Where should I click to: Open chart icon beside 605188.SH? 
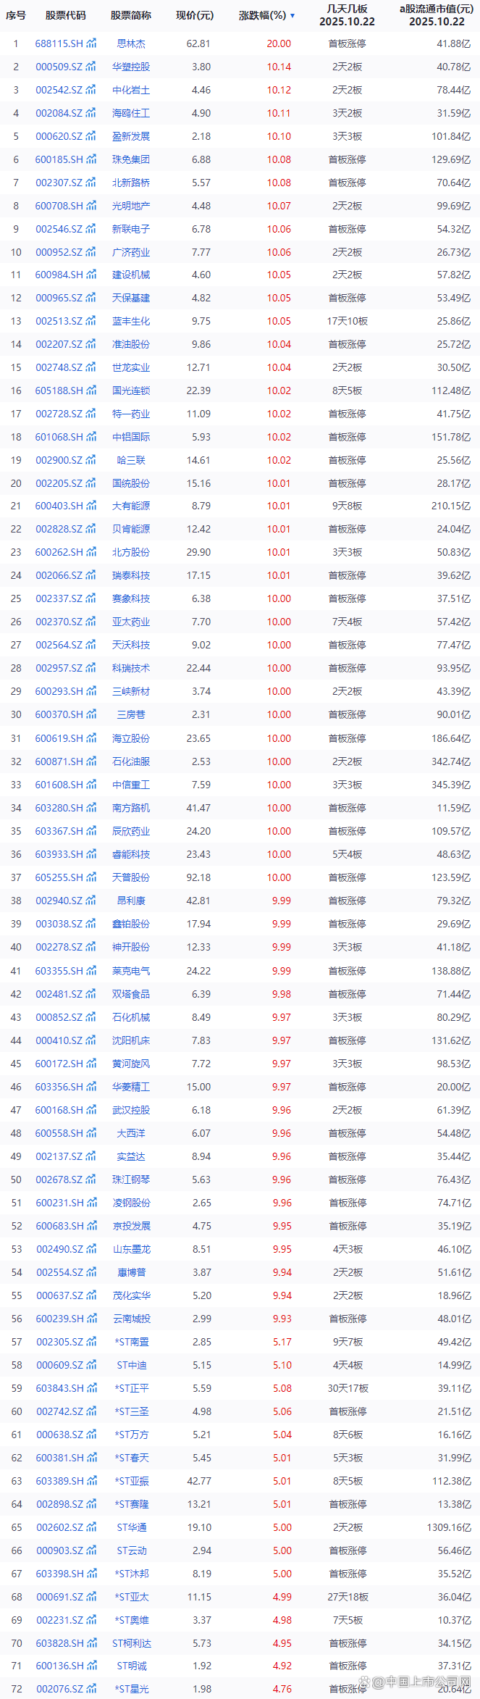(x=91, y=391)
